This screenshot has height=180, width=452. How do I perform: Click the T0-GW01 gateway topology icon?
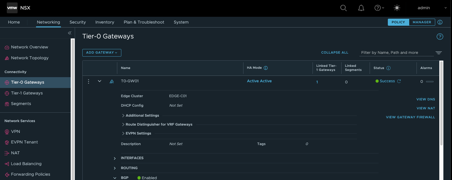pyautogui.click(x=112, y=81)
